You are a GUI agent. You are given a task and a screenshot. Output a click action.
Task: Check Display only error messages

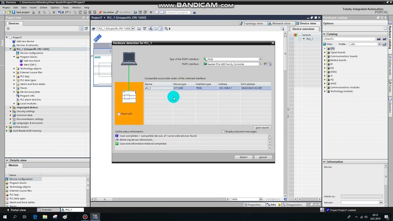(x=223, y=131)
